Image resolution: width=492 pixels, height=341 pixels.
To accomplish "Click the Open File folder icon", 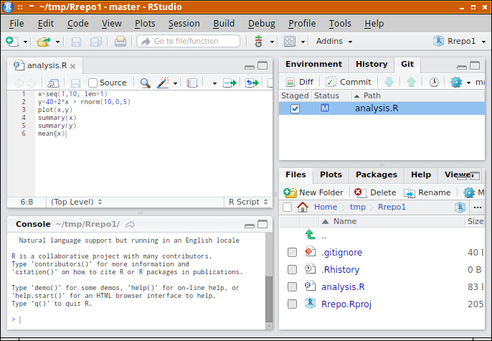I will [43, 41].
